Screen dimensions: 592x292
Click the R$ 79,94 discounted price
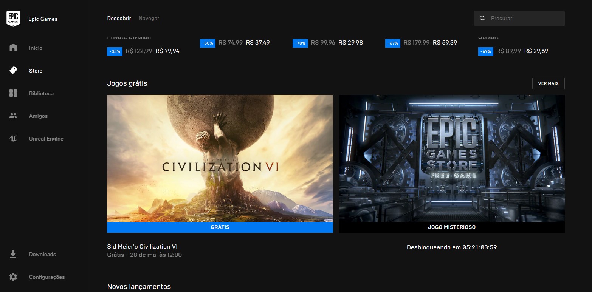pyautogui.click(x=167, y=51)
